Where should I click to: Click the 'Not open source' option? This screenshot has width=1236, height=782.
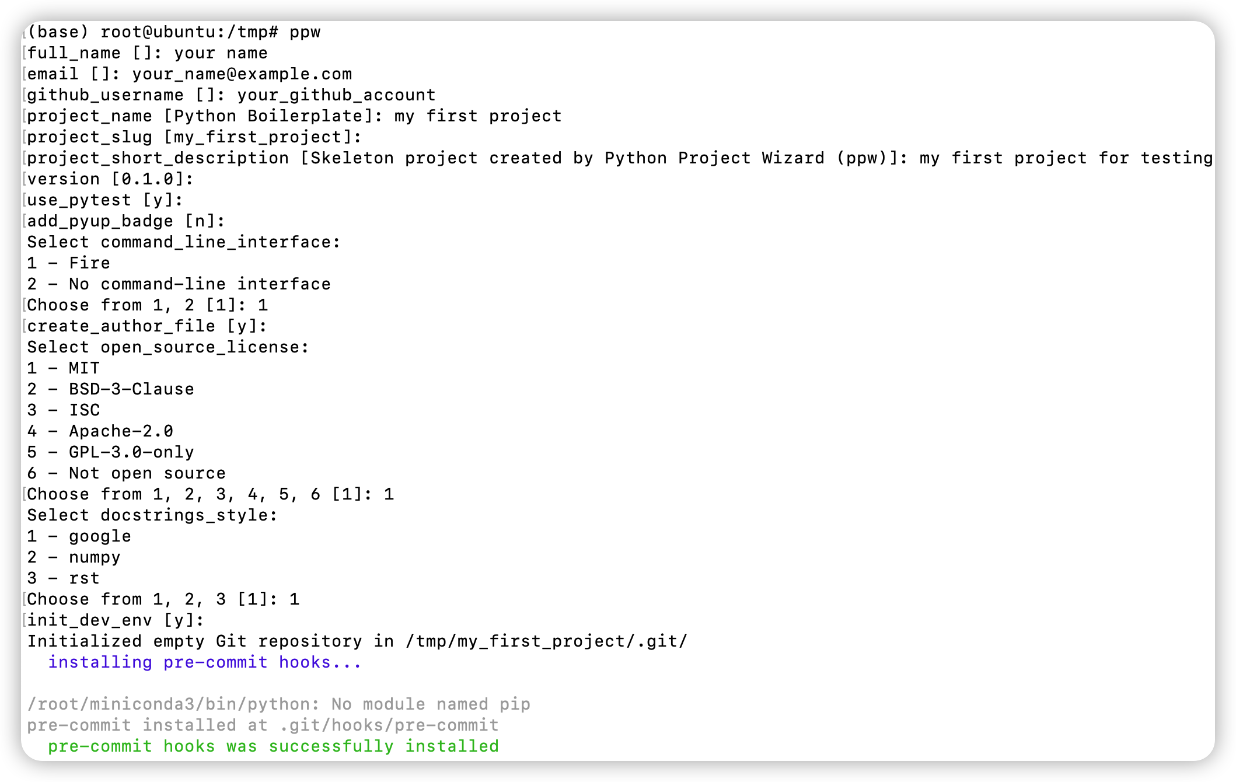tap(147, 473)
